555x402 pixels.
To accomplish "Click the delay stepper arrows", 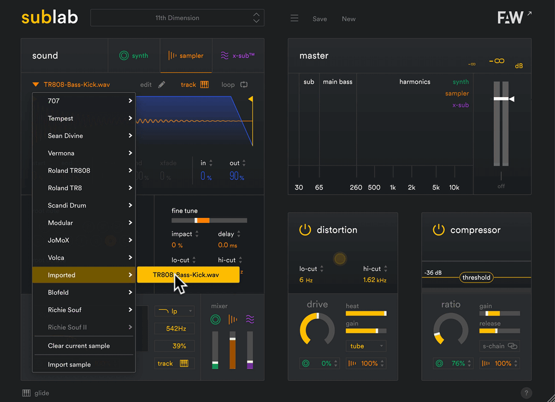I will (x=239, y=234).
